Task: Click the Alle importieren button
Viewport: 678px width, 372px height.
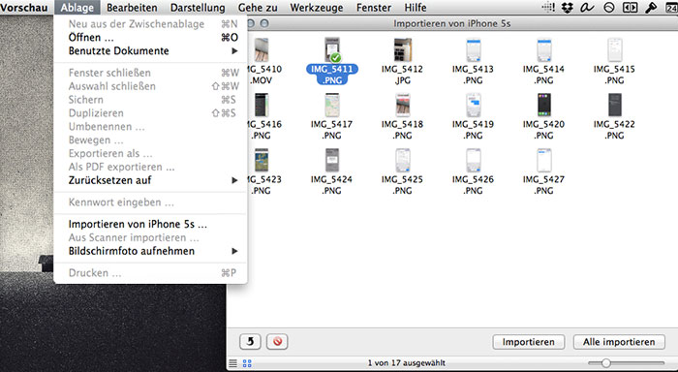Action: (x=619, y=342)
